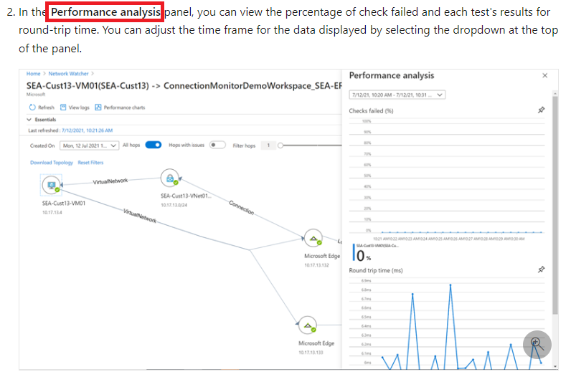Click the Network Watcher breadcrumb link
This screenshot has height=382, width=571.
[68, 74]
